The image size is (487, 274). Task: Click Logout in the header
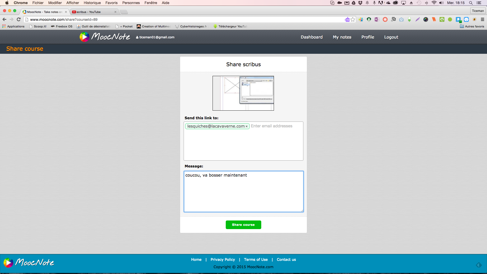point(391,37)
